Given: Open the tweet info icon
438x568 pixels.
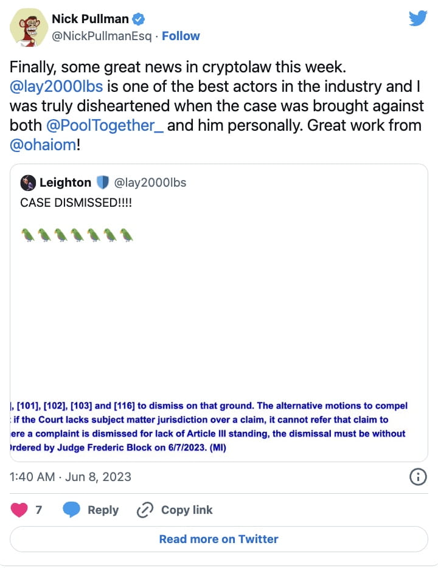Looking at the screenshot, I should (x=418, y=477).
